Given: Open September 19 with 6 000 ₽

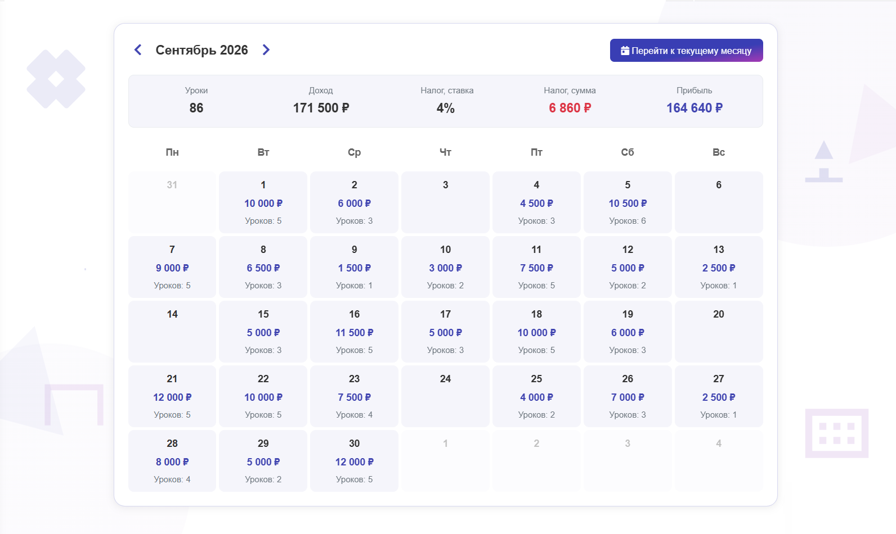Looking at the screenshot, I should tap(628, 332).
